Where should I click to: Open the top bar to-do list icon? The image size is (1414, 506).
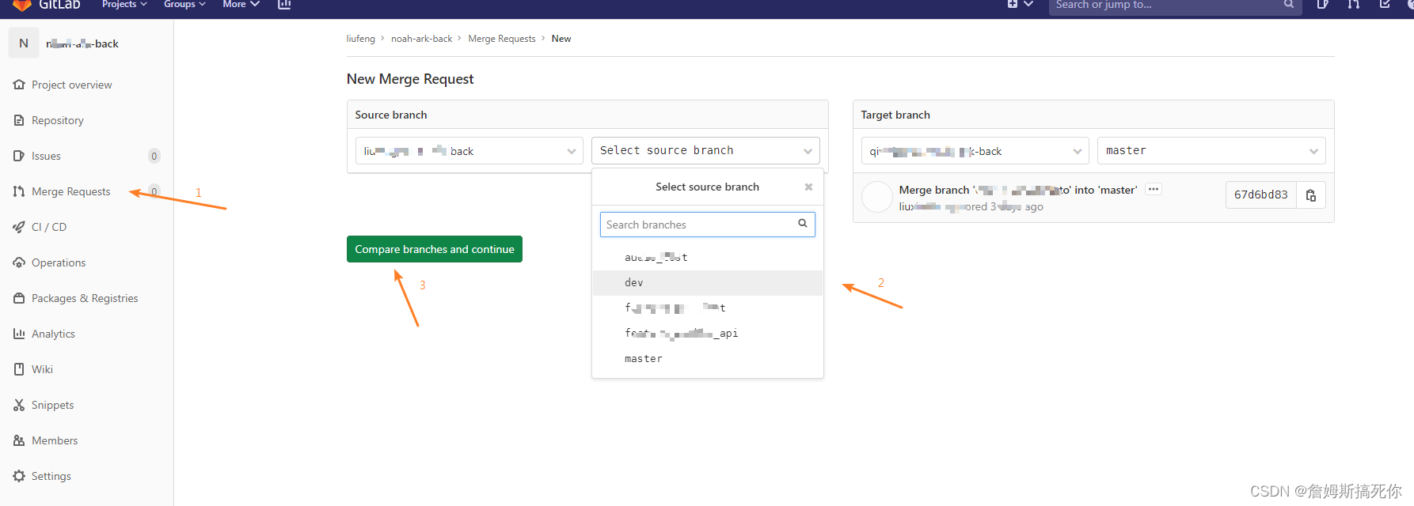[x=1385, y=5]
